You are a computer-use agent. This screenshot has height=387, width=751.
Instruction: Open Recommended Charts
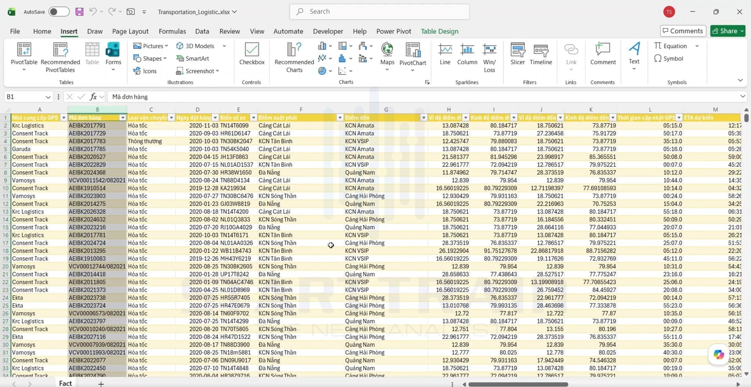294,58
